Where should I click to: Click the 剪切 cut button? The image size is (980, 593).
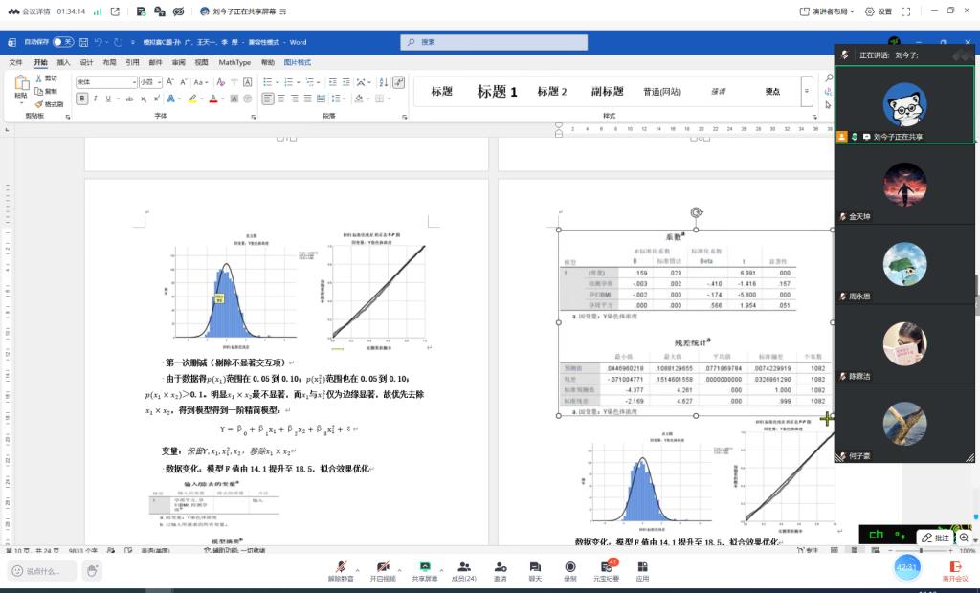point(46,78)
